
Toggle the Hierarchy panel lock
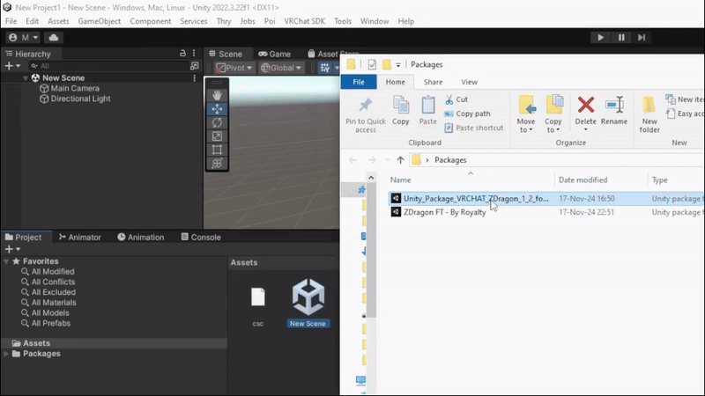[x=182, y=53]
